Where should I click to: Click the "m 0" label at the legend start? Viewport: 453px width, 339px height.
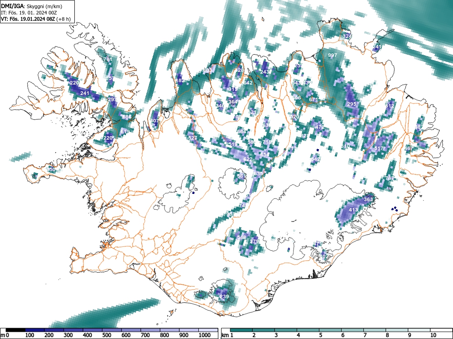tap(5, 335)
